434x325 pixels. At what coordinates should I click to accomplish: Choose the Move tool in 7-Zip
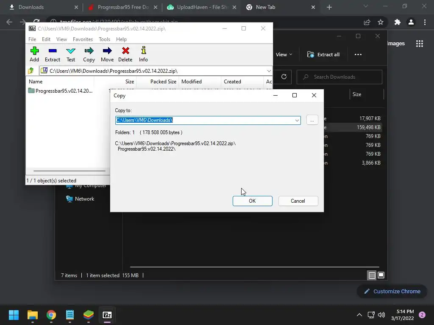[107, 55]
